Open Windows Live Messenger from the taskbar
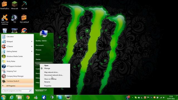 [36, 97]
